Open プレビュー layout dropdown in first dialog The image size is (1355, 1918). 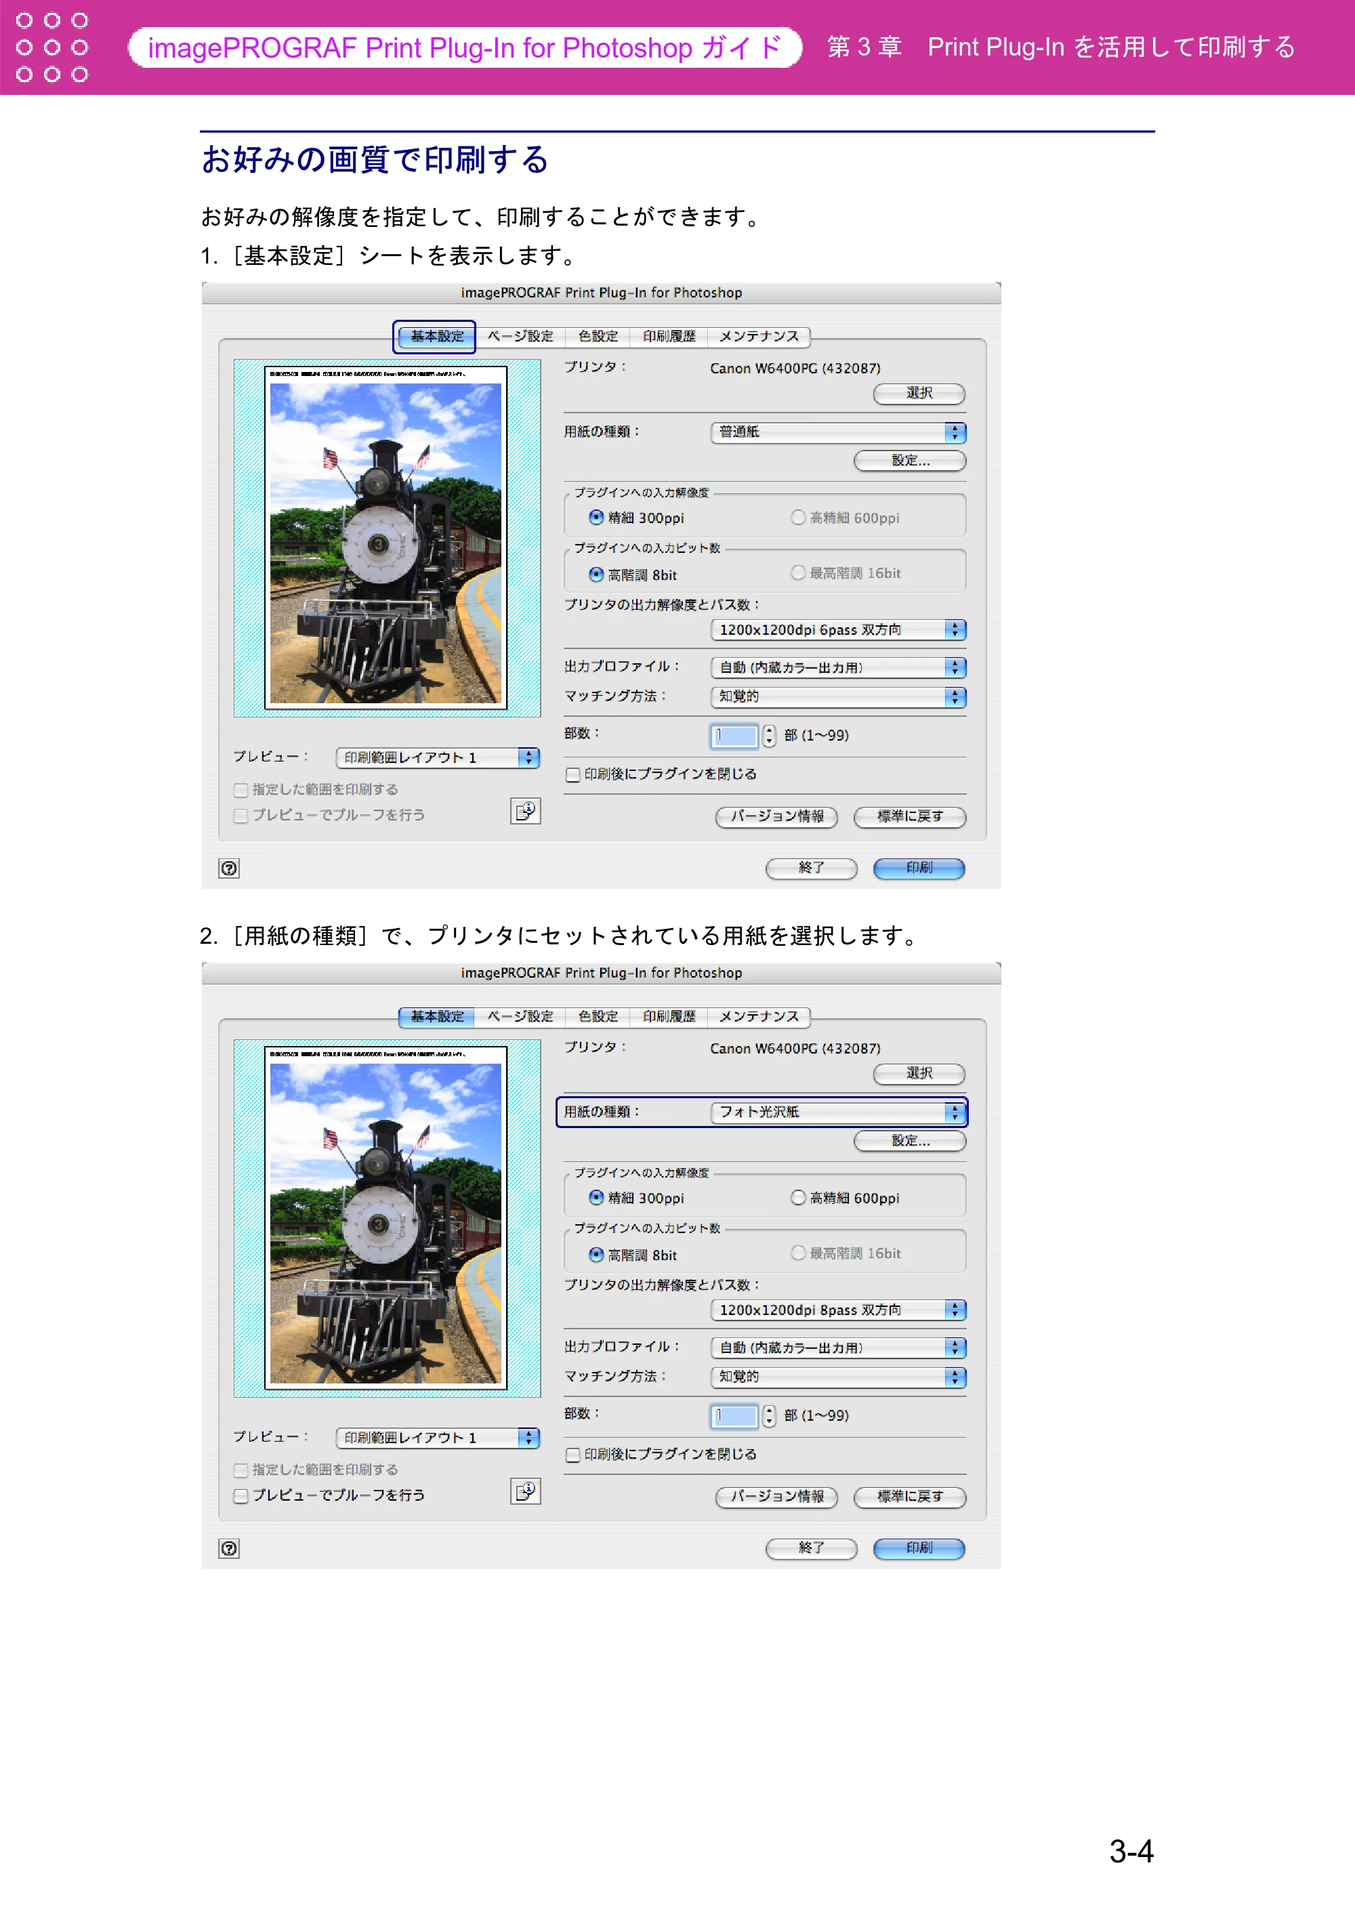coord(438,757)
